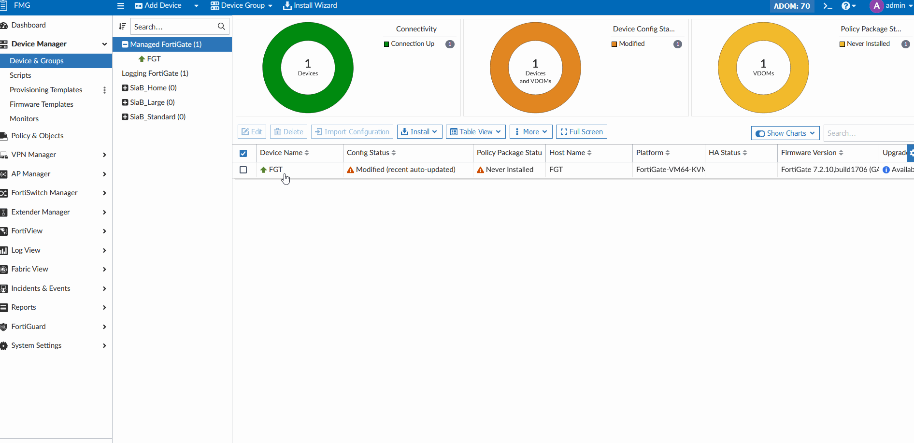Click the green Connectivity donut chart

pos(308,68)
